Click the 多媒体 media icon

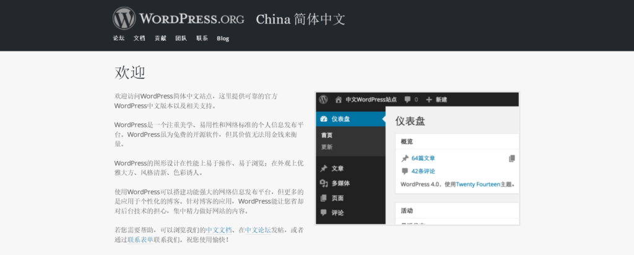coord(323,183)
